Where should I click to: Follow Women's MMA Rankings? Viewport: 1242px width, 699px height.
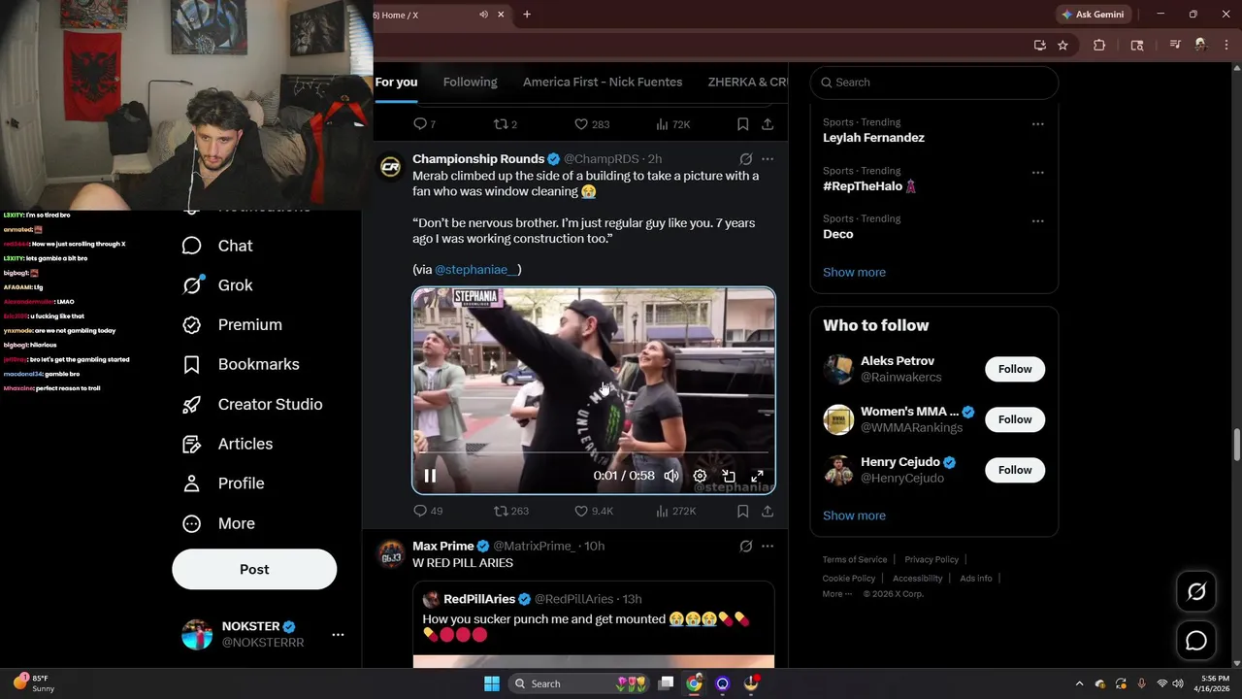coord(1015,419)
